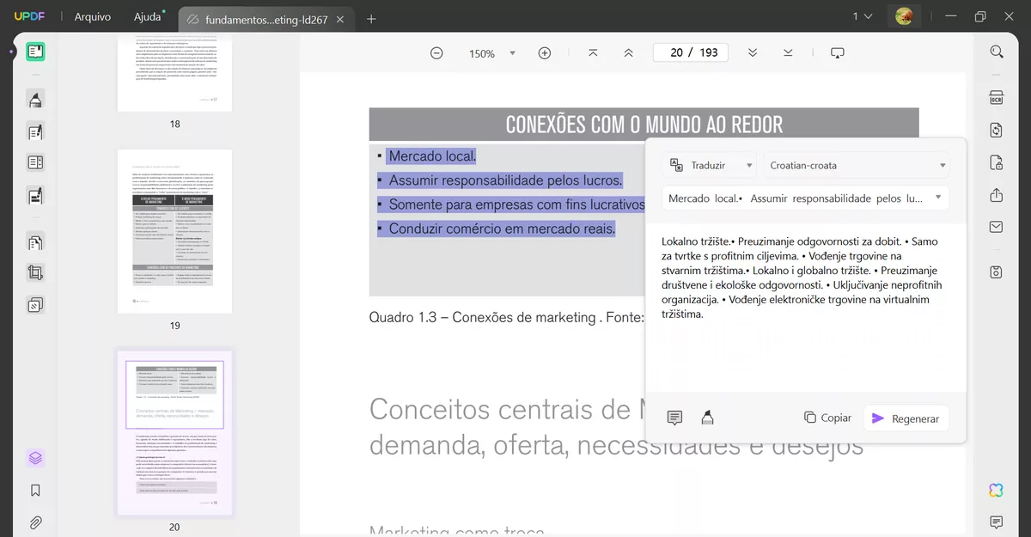The width and height of the screenshot is (1031, 537).
Task: Open the Attachments panel
Action: pyautogui.click(x=35, y=522)
